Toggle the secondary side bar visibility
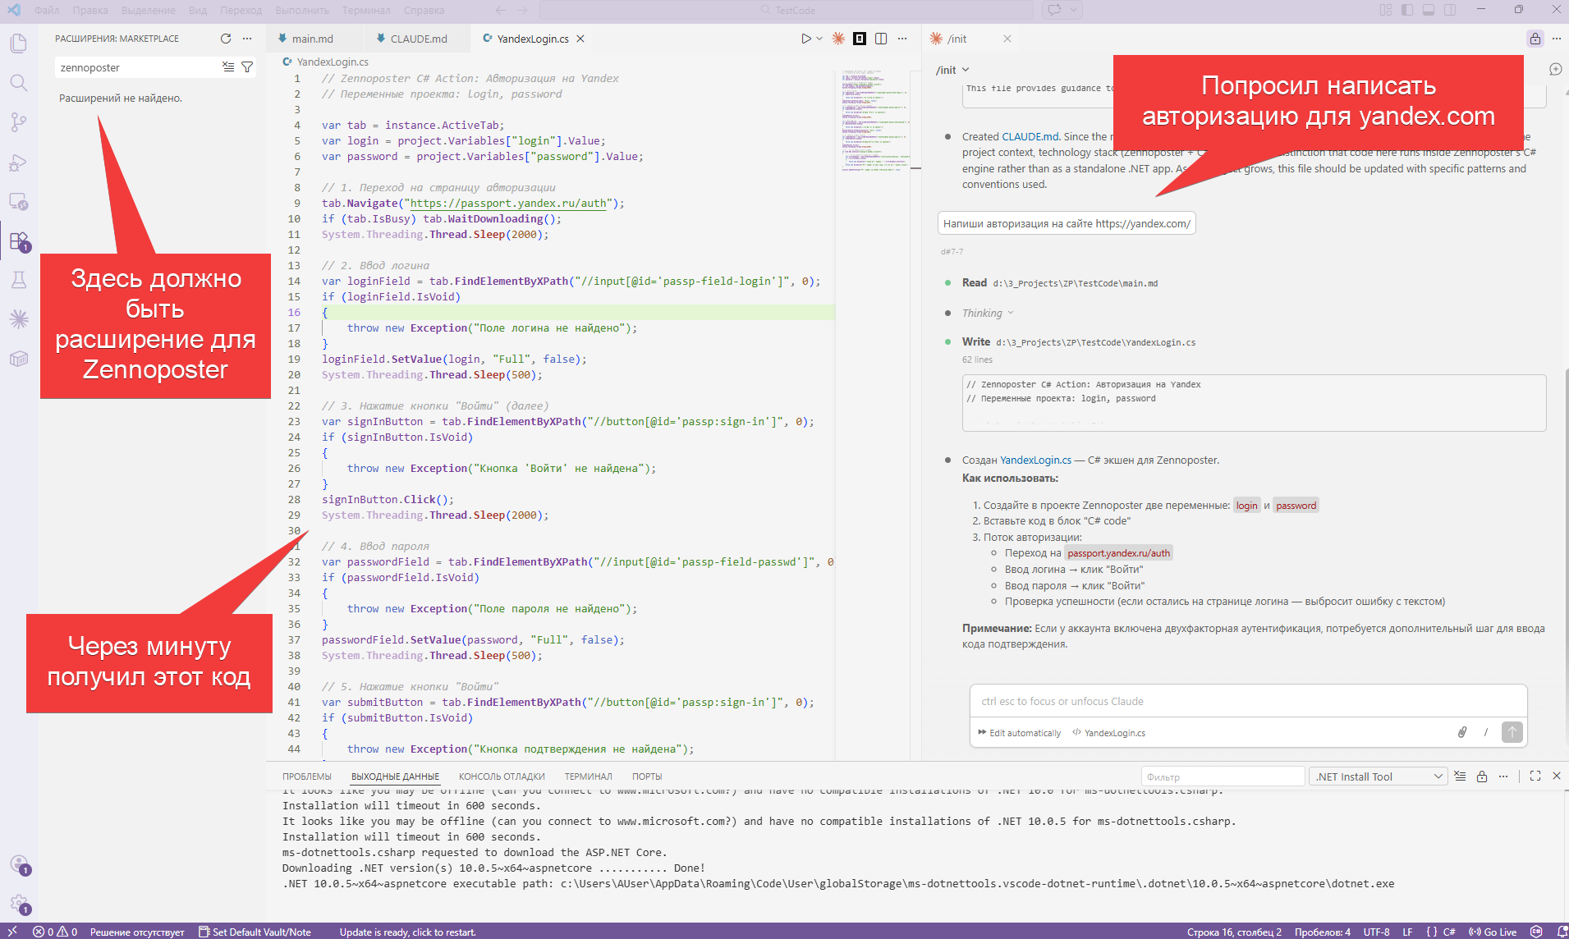1569x939 pixels. 1450,10
